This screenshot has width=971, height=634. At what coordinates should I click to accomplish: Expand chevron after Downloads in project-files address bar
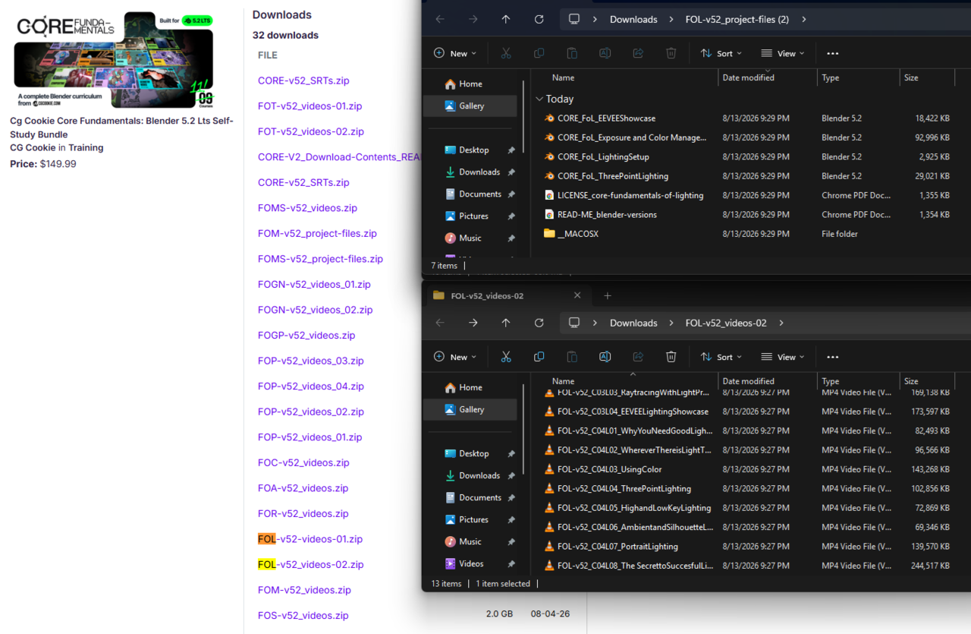[x=671, y=19]
